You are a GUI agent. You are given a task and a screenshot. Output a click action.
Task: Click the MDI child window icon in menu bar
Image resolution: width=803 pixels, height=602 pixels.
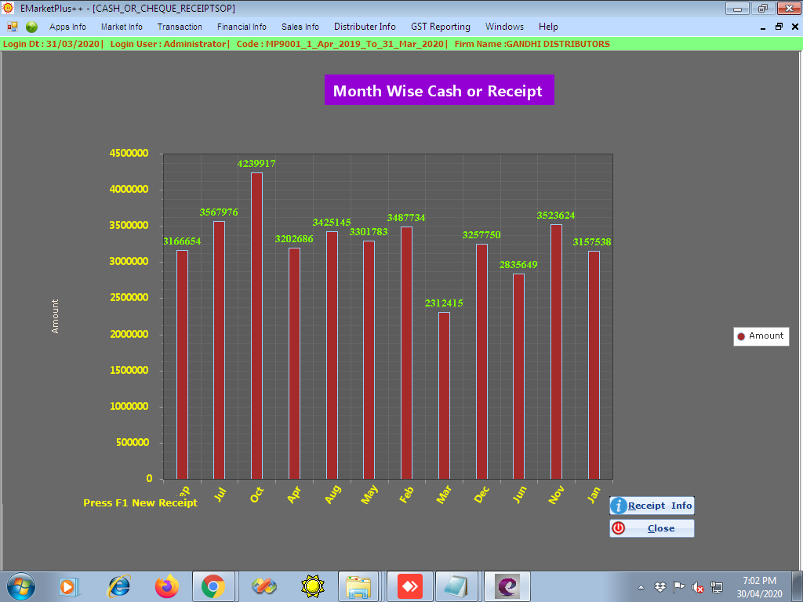pyautogui.click(x=13, y=27)
